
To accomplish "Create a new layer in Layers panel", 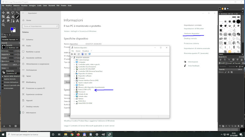I will (220, 126).
